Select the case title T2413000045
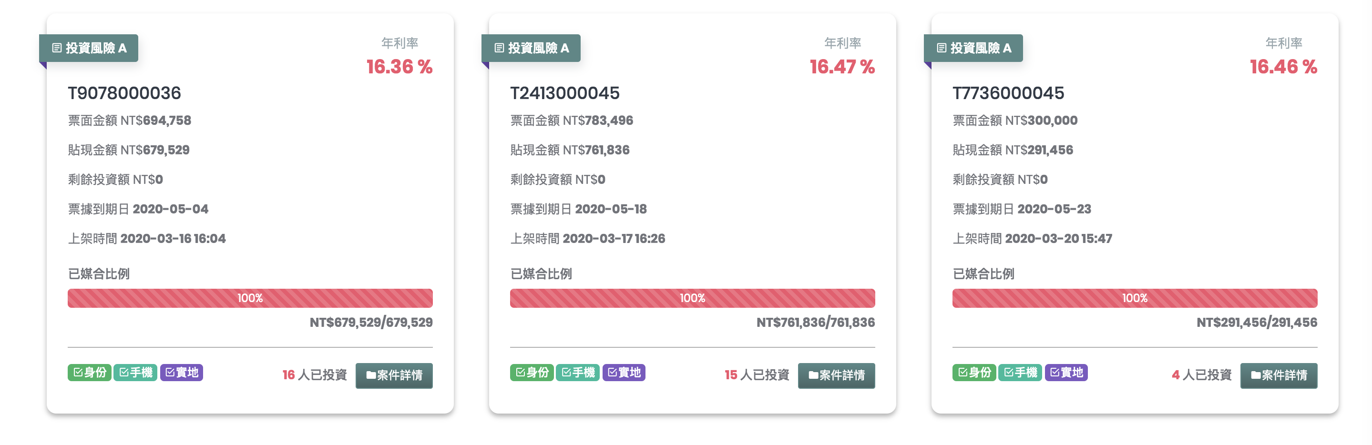 tap(564, 93)
